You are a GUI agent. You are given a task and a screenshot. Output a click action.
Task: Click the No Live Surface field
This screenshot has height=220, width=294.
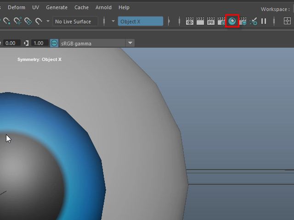75,22
